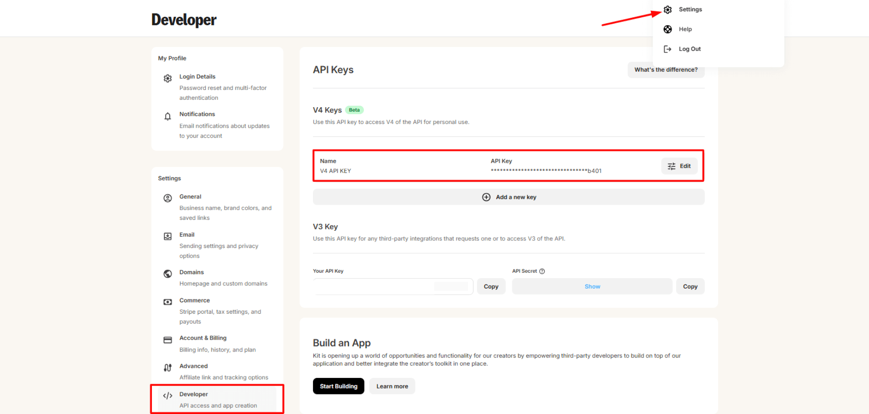The width and height of the screenshot is (869, 414).
Task: Click the Advanced affiliate tracking icon
Action: (x=167, y=367)
